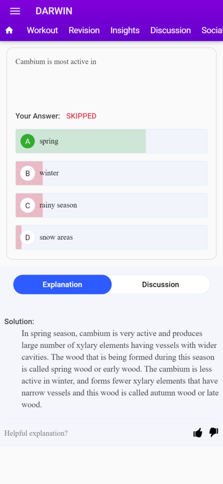Viewport: 223px width, 484px height.
Task: Open the Revision tab
Action: [x=84, y=30]
